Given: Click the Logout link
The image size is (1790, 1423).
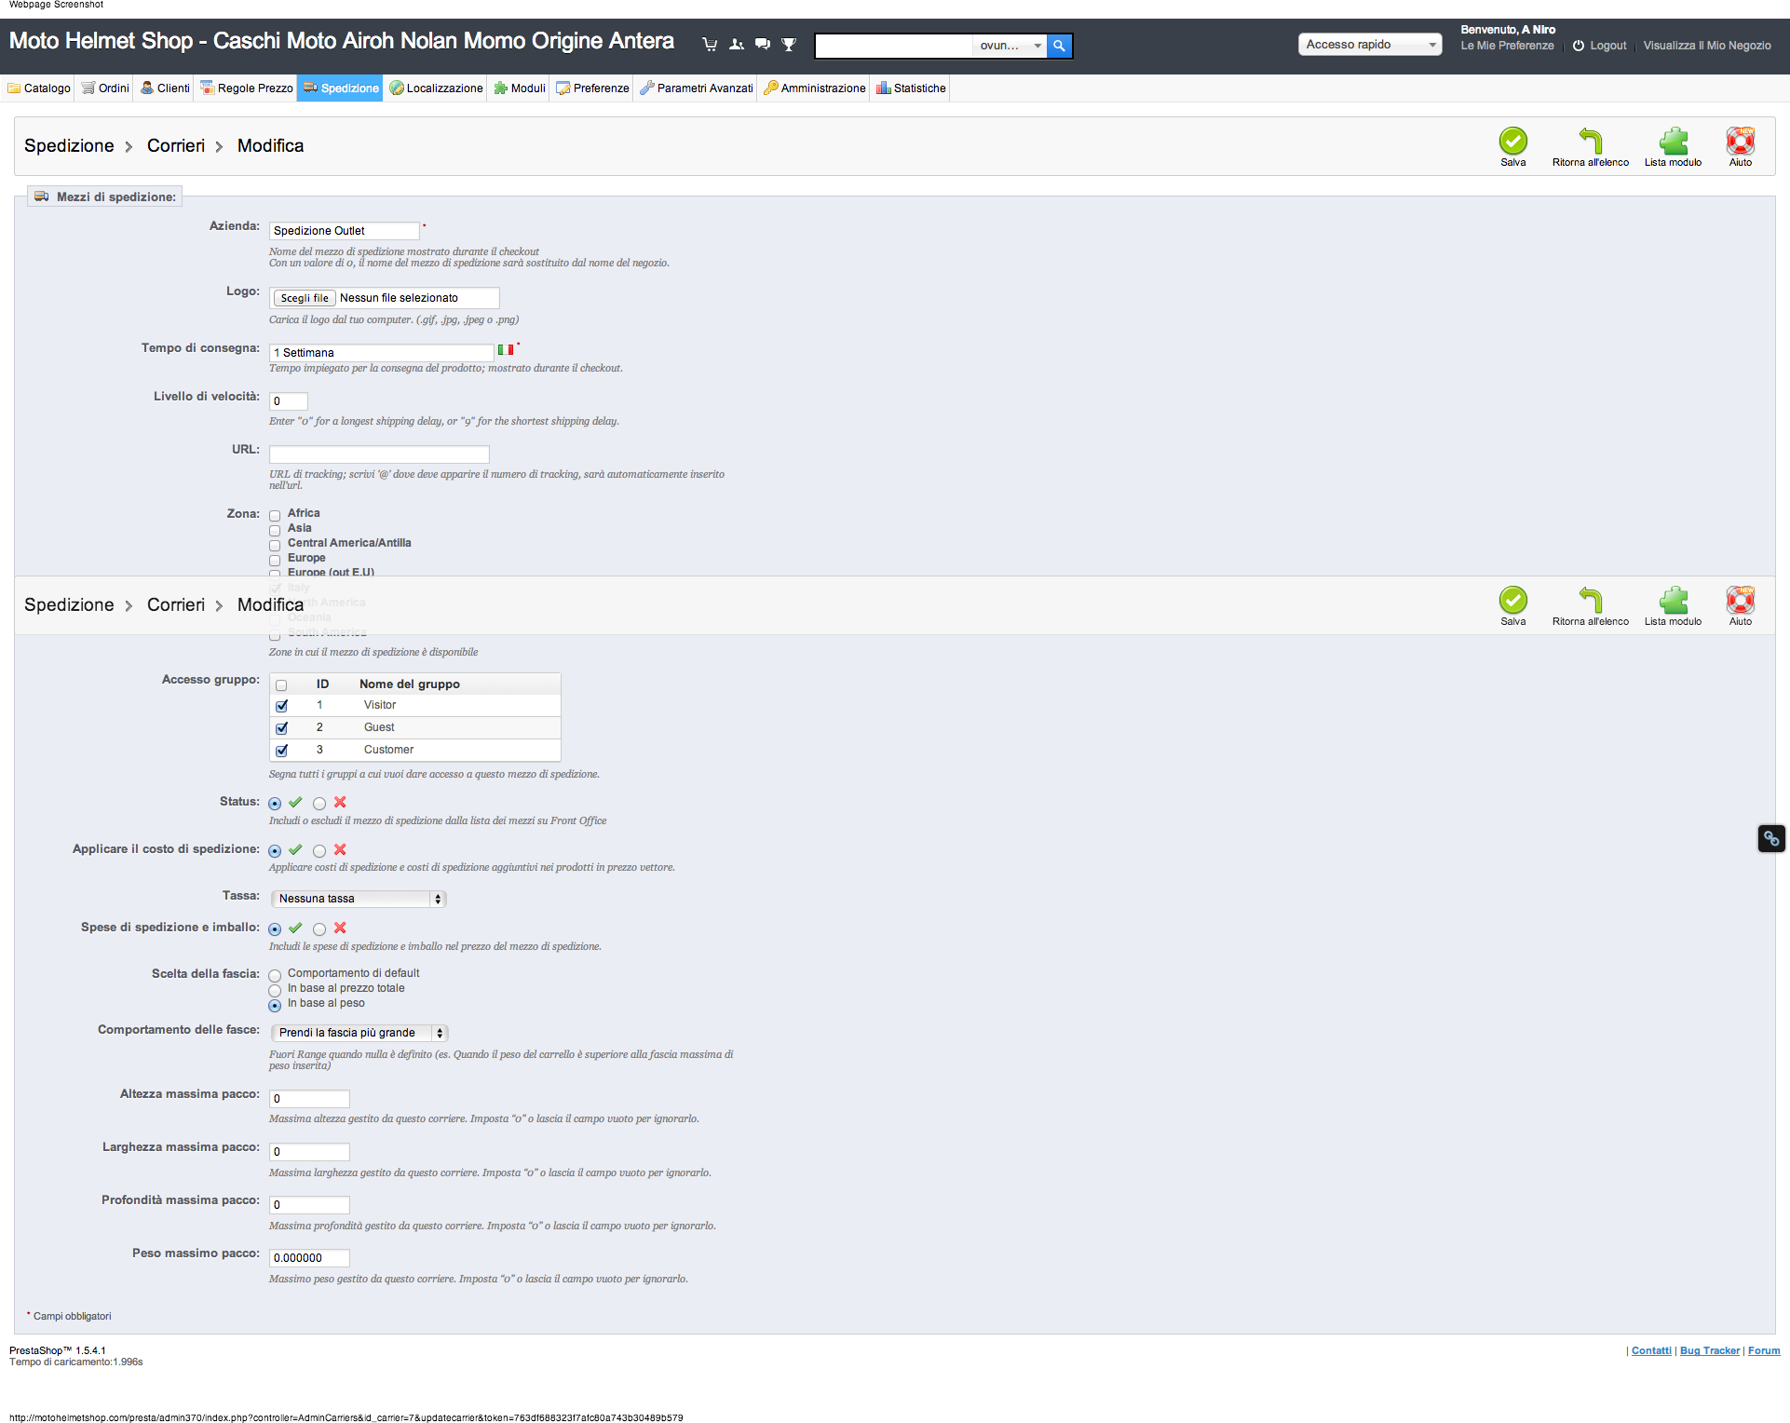Looking at the screenshot, I should point(1607,46).
